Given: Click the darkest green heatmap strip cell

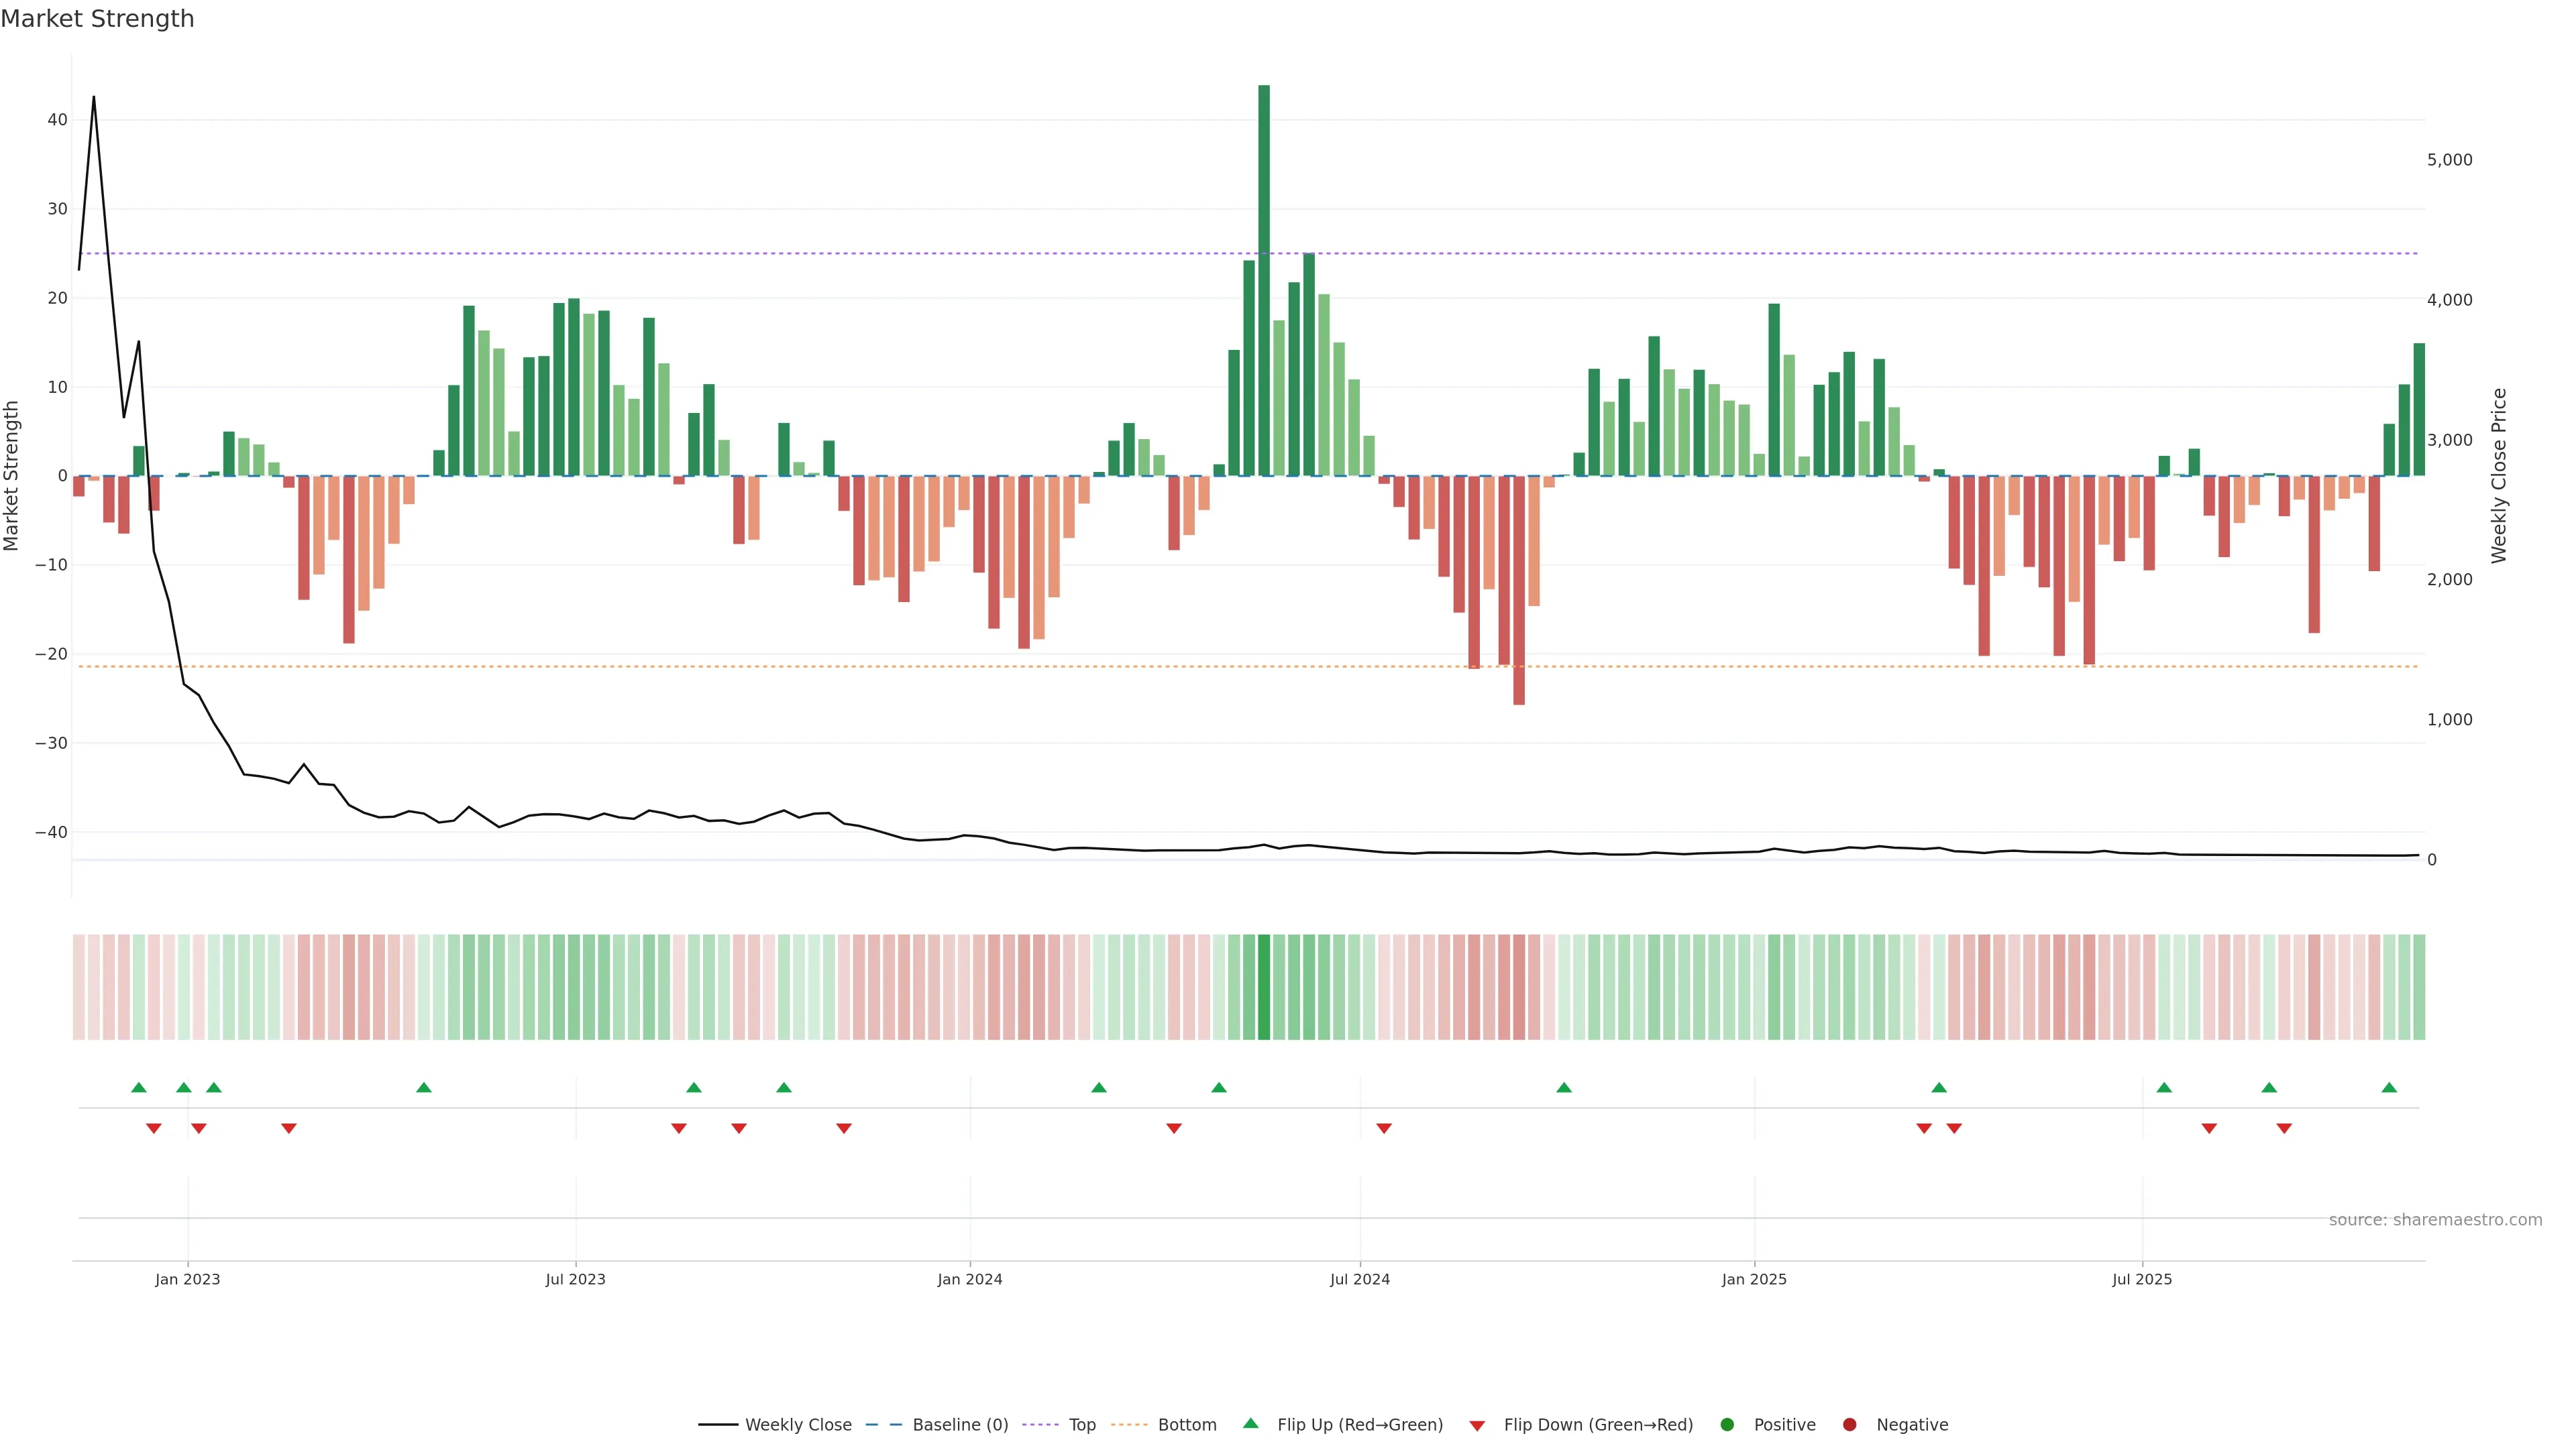Looking at the screenshot, I should (1264, 987).
